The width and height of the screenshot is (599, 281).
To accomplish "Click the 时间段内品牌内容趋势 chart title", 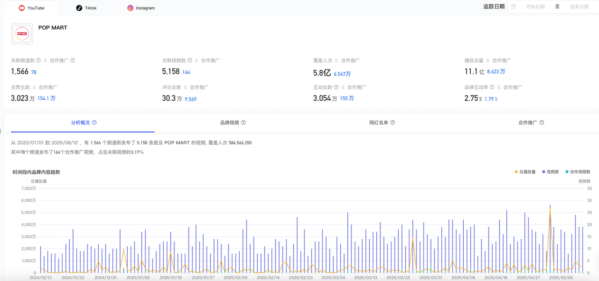I will [36, 172].
